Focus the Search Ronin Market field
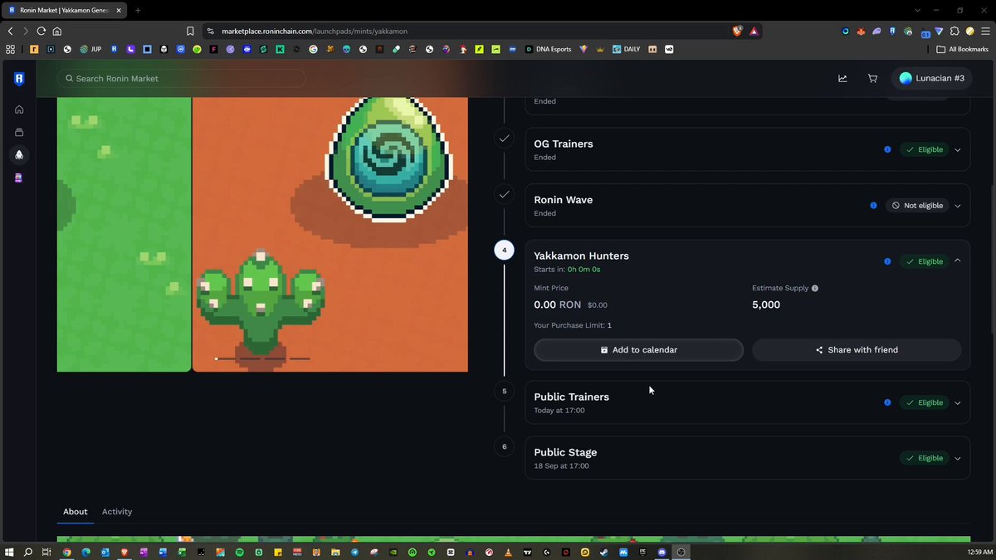The height and width of the screenshot is (560, 996). pos(181,78)
